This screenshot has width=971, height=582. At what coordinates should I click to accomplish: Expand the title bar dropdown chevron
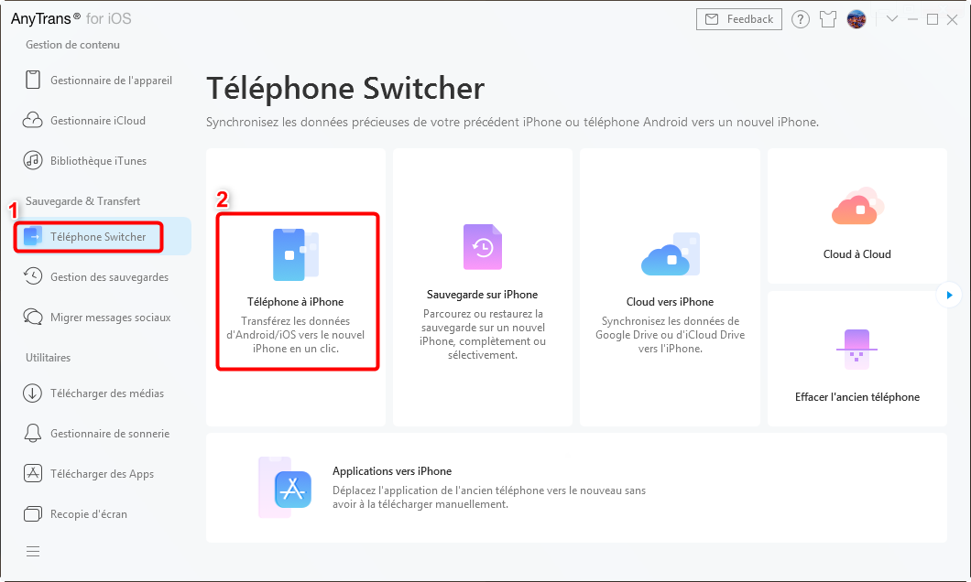pos(891,19)
